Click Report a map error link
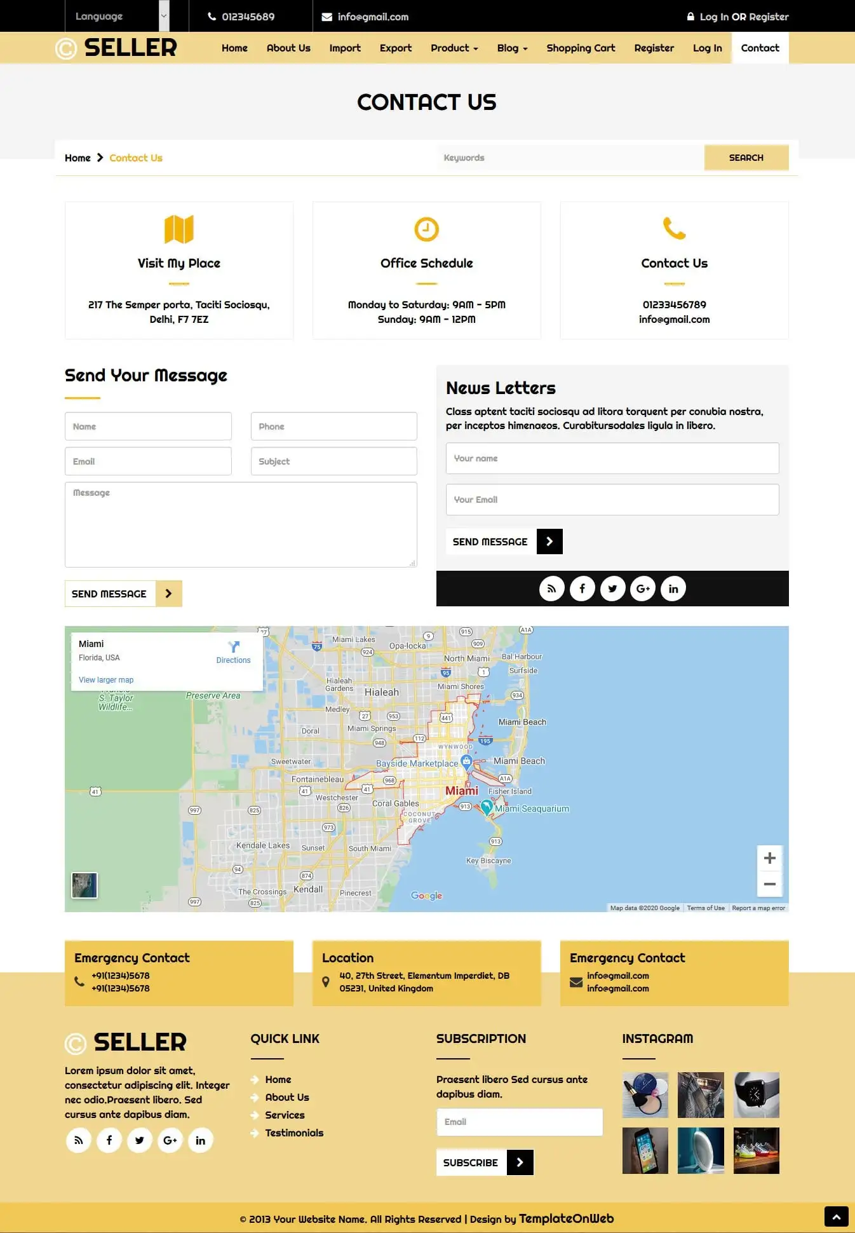 point(758,908)
